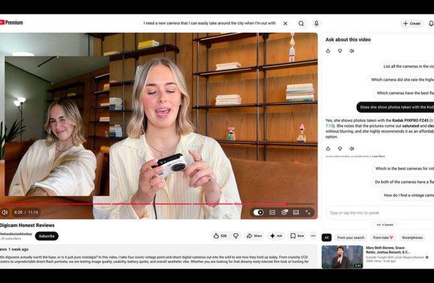Open YouTube Premium home logo
434x283 pixels.
click(11, 23)
